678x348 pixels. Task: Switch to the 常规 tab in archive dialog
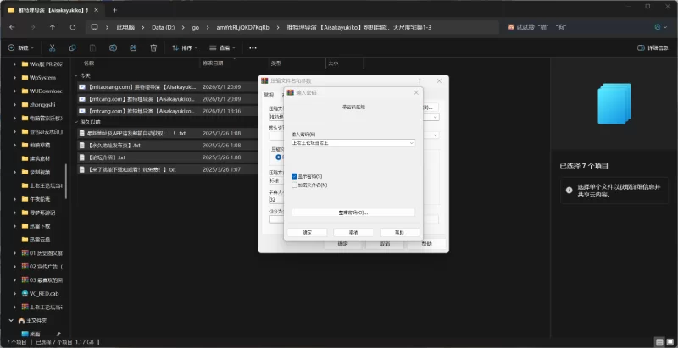[x=269, y=95]
